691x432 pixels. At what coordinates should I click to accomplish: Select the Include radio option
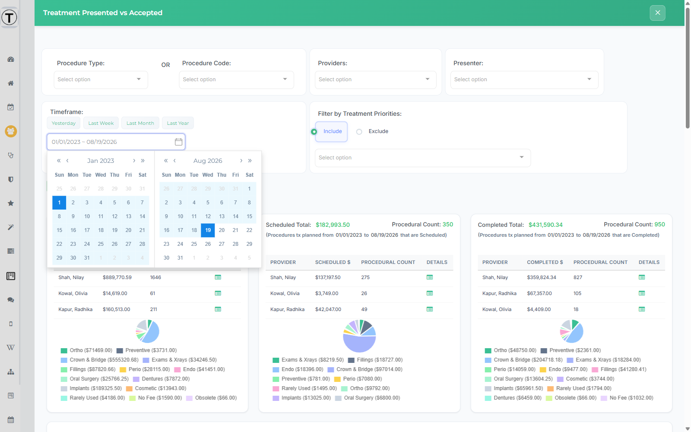point(314,131)
